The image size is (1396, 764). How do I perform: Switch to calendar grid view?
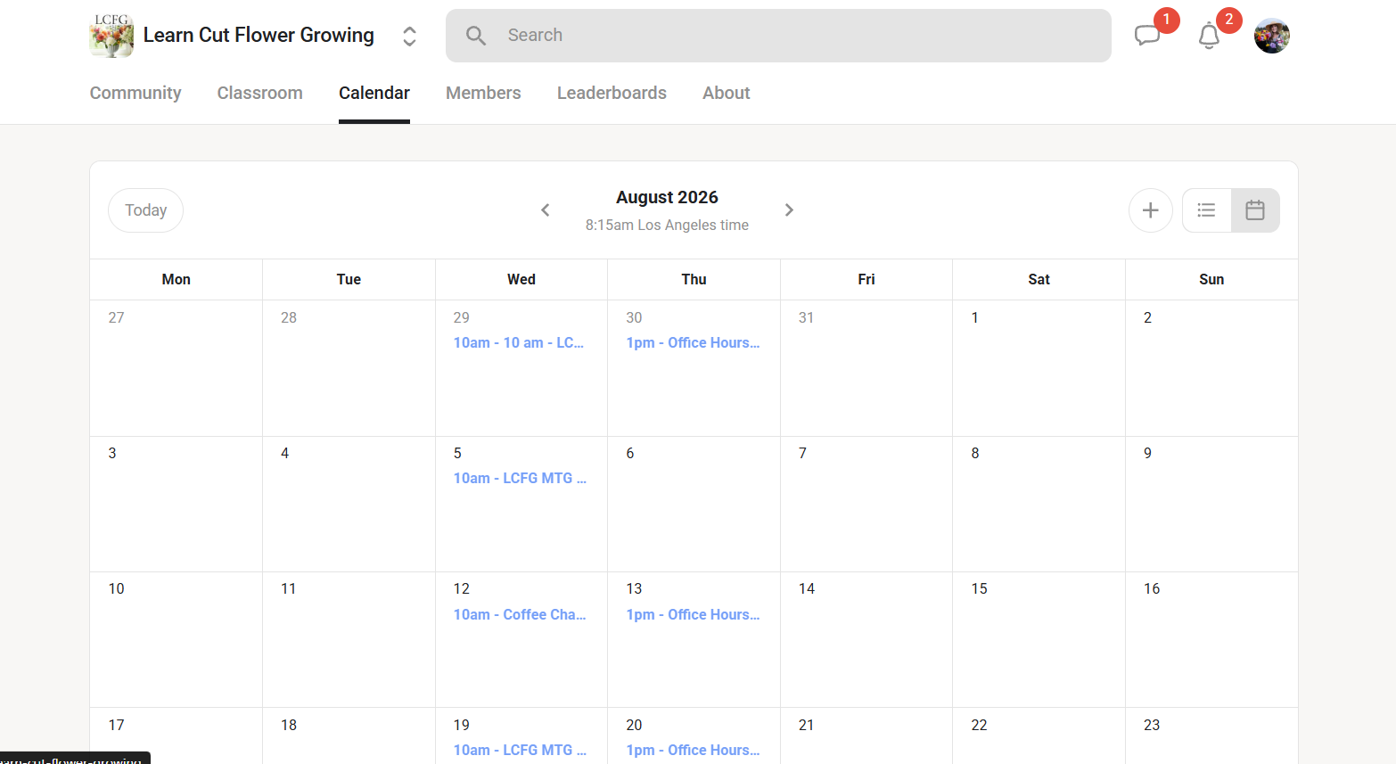pos(1255,210)
